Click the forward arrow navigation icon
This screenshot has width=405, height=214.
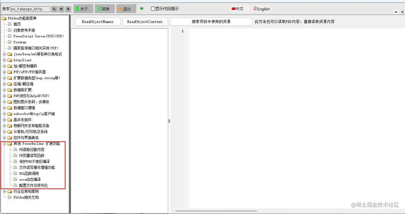click(x=67, y=9)
